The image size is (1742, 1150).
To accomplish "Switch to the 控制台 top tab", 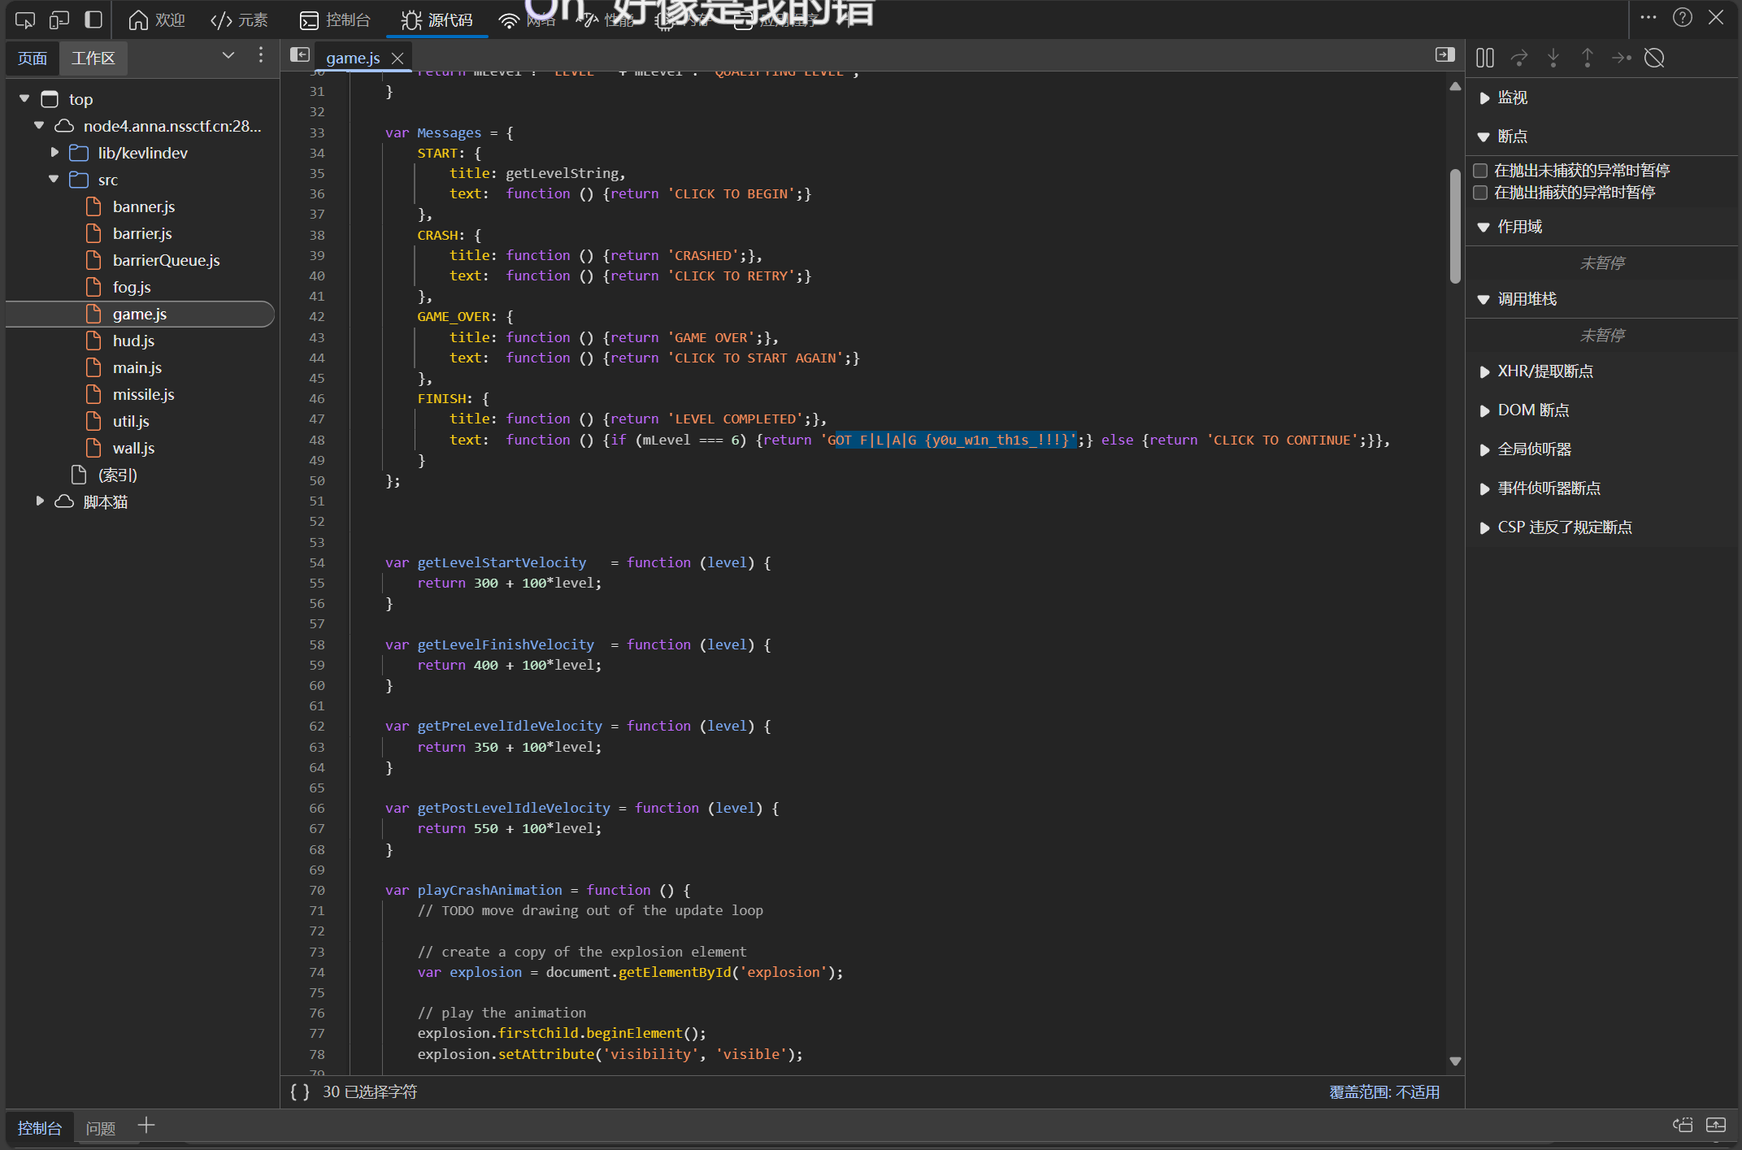I will click(x=335, y=20).
